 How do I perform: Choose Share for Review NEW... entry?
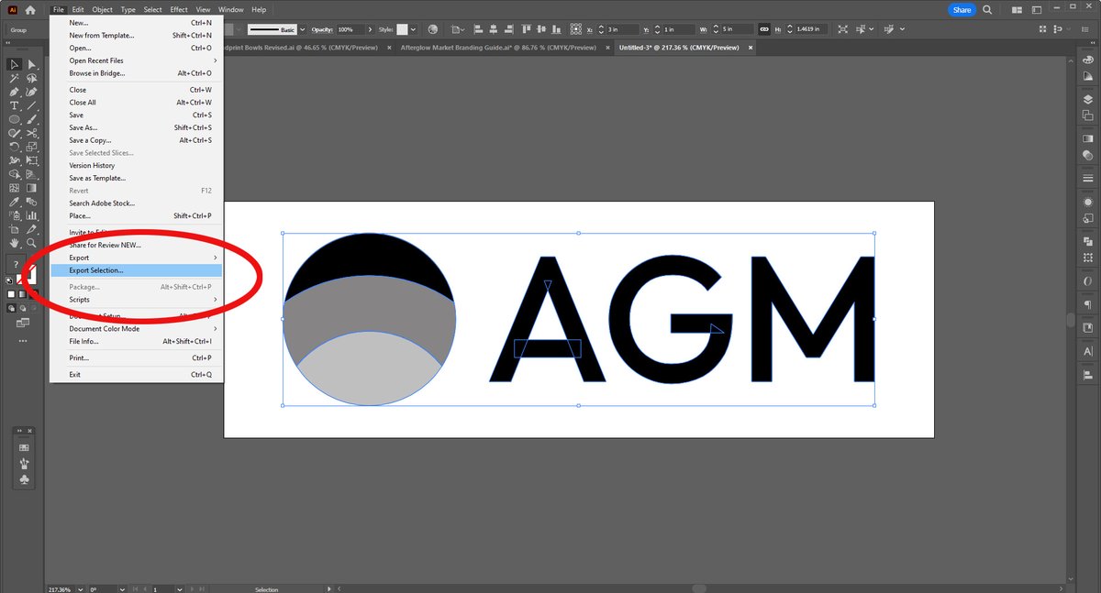137,245
